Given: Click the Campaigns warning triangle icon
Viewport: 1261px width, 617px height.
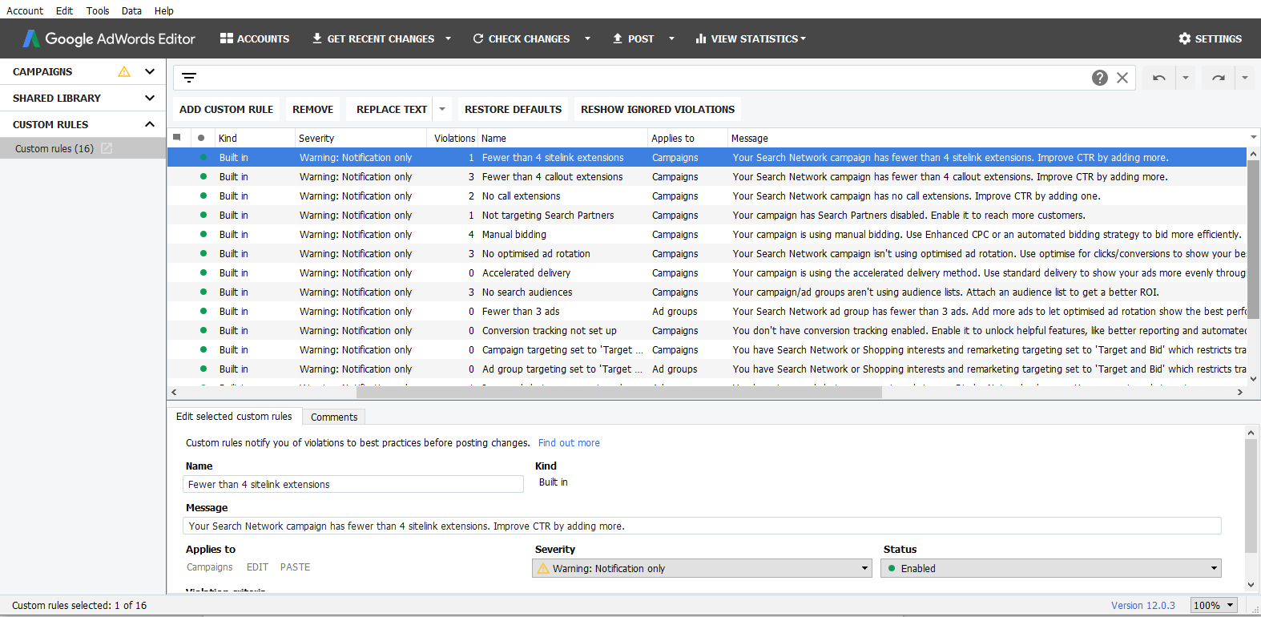Looking at the screenshot, I should 124,71.
